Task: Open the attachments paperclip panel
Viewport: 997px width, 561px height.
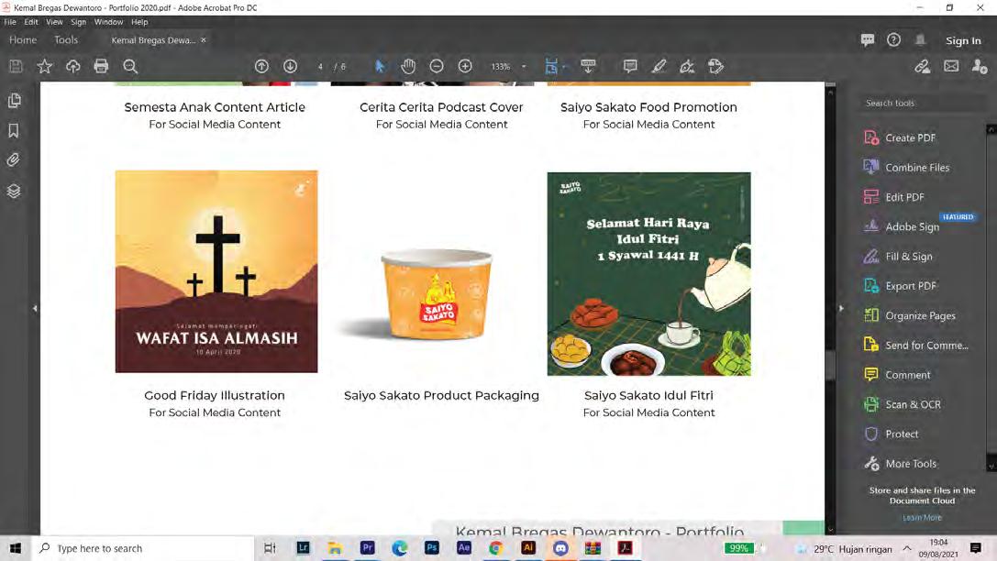Action: point(14,160)
